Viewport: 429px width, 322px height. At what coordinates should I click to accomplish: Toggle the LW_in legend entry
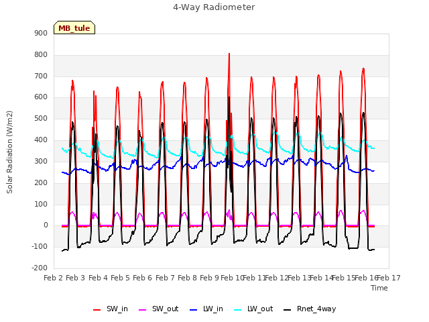[x=206, y=309]
